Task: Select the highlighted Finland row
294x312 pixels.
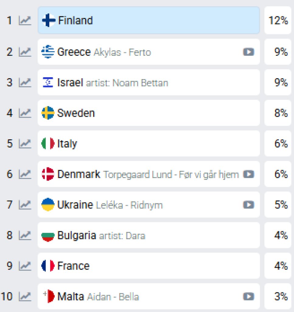Action: pos(149,20)
